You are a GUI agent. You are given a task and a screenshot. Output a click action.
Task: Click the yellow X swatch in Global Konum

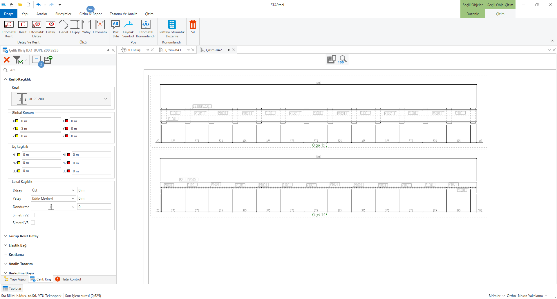(17, 121)
